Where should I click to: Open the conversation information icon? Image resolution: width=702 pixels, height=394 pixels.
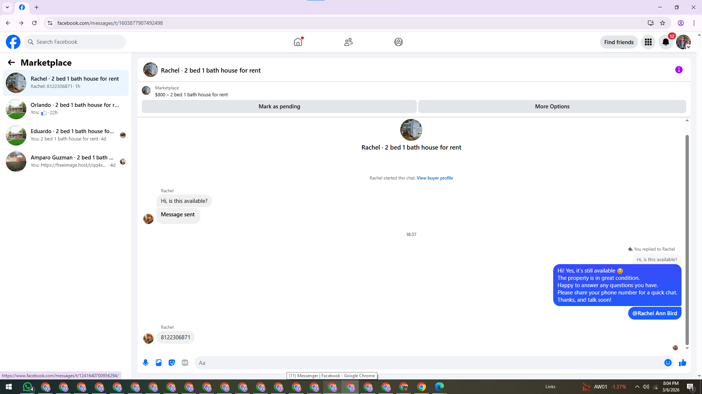tap(679, 70)
